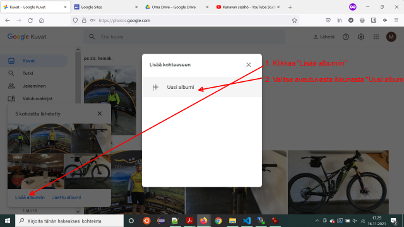Open the Firefox library icon
This screenshot has width=404, height=227.
(x=340, y=20)
